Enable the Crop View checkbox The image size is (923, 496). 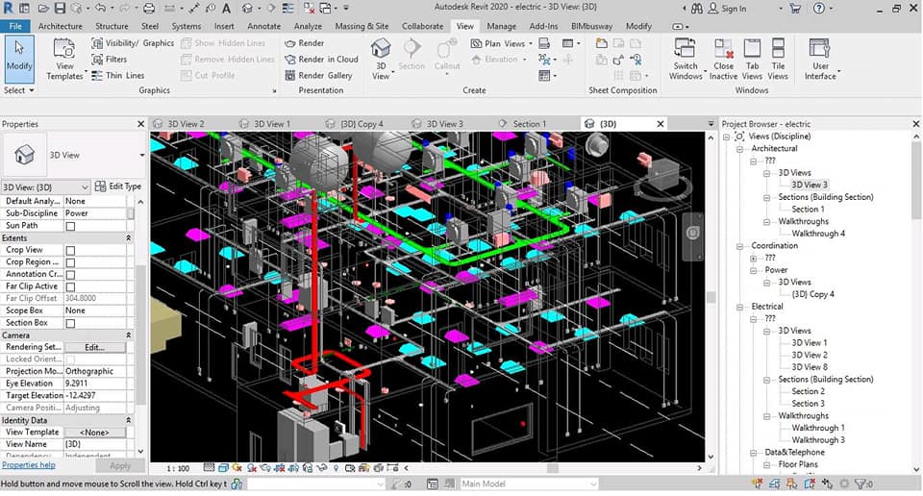(x=70, y=250)
